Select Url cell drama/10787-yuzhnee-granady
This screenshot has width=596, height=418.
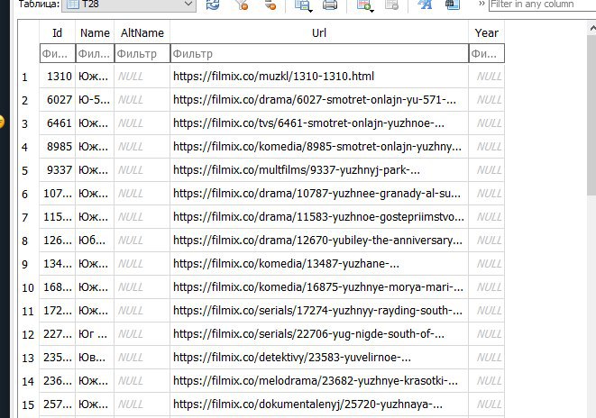(x=319, y=194)
